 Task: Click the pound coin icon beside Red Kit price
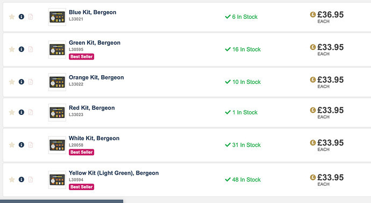point(313,110)
